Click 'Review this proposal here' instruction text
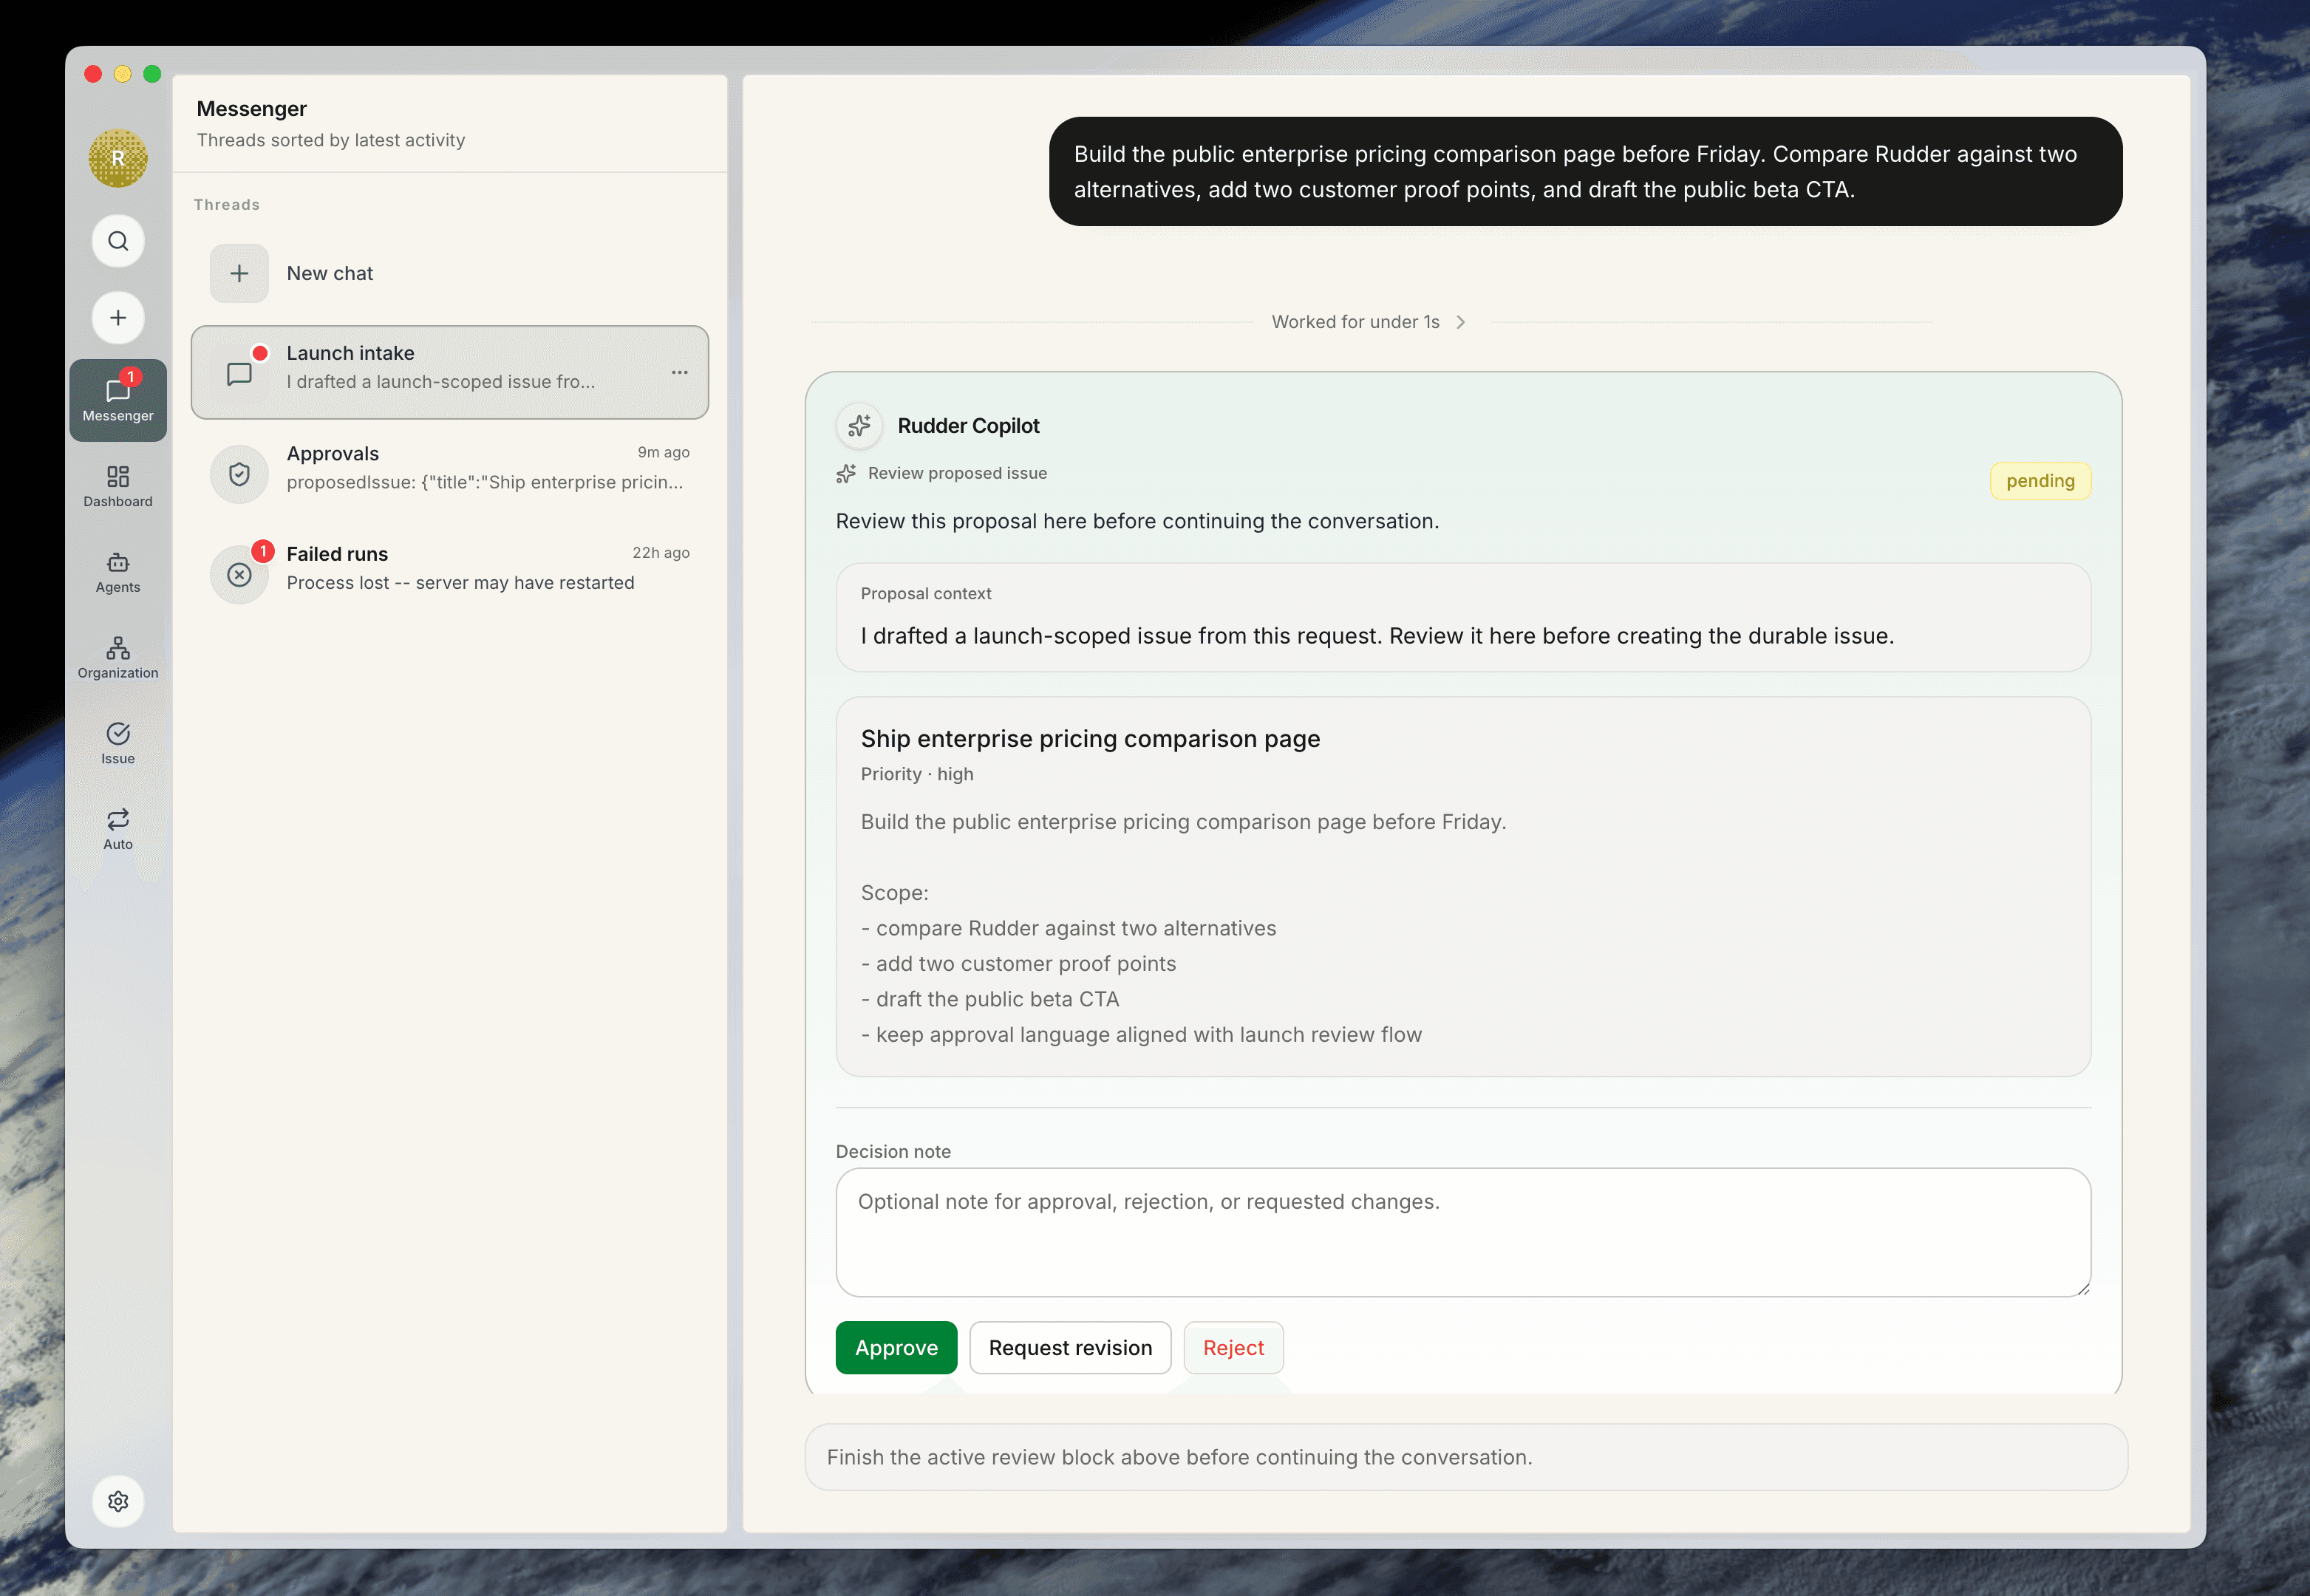 [1137, 521]
